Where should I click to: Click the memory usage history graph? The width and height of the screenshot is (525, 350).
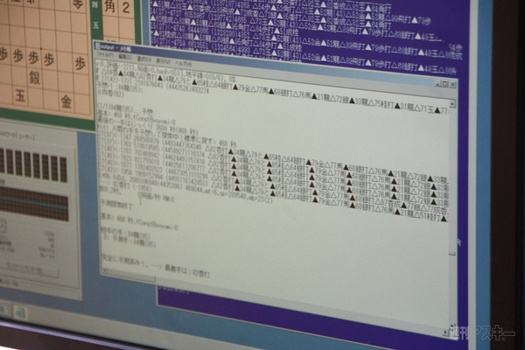[x=33, y=204]
